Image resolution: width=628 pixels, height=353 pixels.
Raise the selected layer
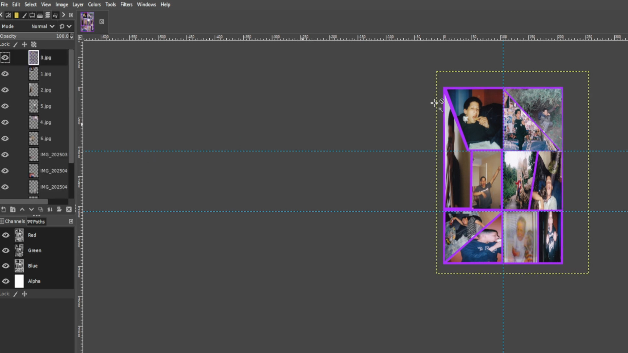point(22,210)
